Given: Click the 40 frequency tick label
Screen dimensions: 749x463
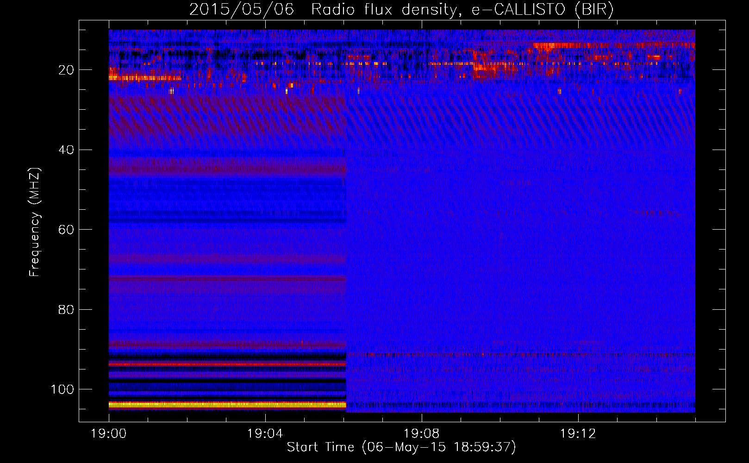Looking at the screenshot, I should [66, 150].
